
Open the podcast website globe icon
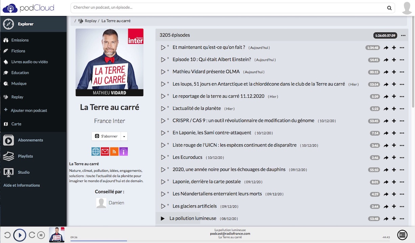(96, 152)
